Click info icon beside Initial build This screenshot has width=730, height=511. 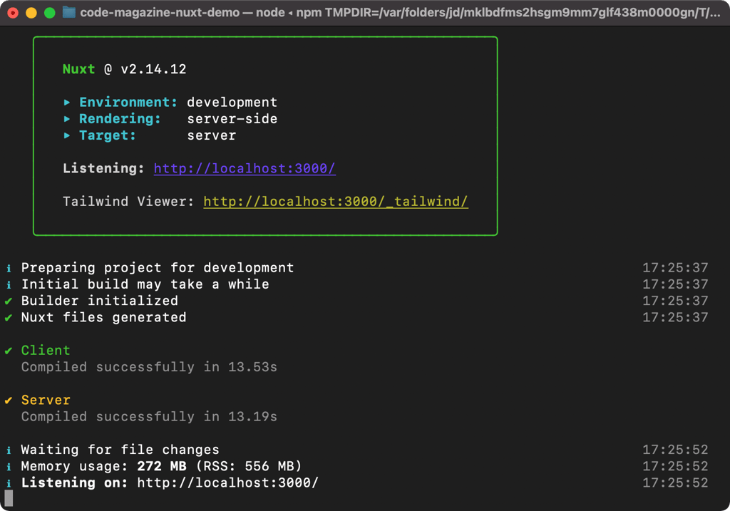pyautogui.click(x=9, y=284)
